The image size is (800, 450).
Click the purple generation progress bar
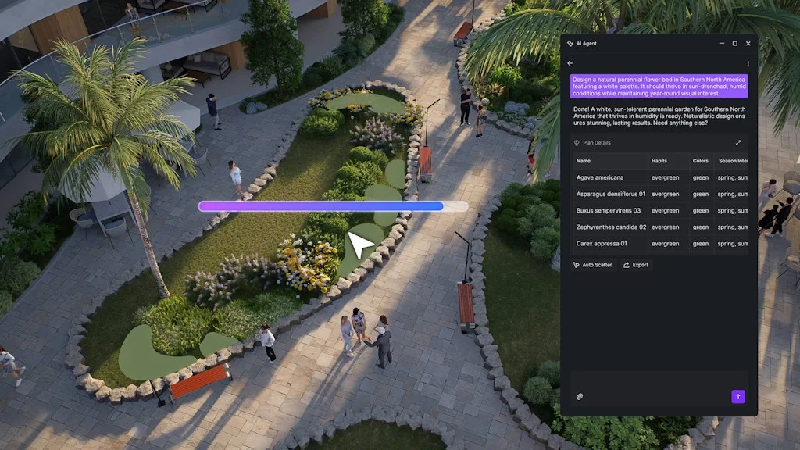322,205
